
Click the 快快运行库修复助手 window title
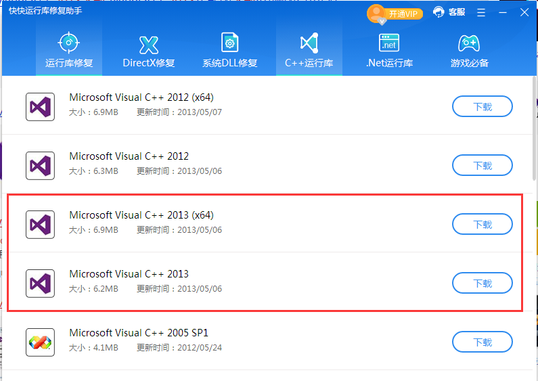click(45, 11)
